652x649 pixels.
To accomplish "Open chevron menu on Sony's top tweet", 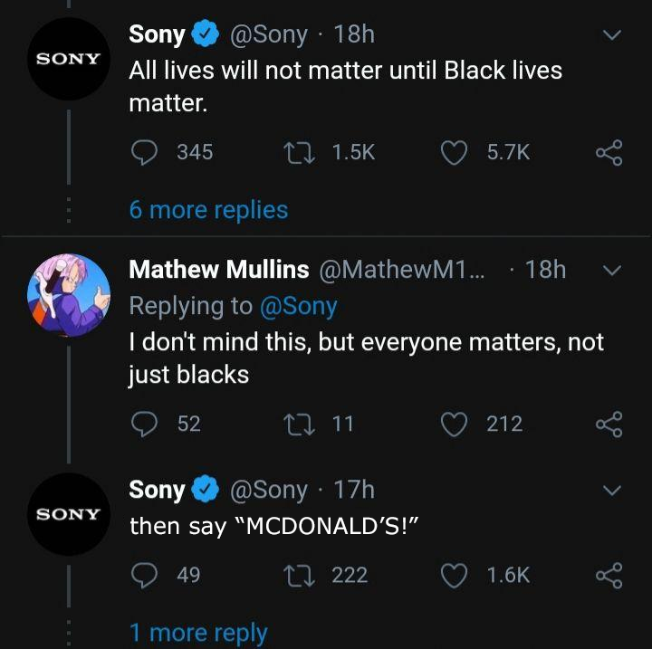I will (x=612, y=35).
